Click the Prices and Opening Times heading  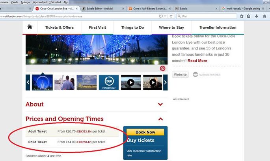point(65,119)
